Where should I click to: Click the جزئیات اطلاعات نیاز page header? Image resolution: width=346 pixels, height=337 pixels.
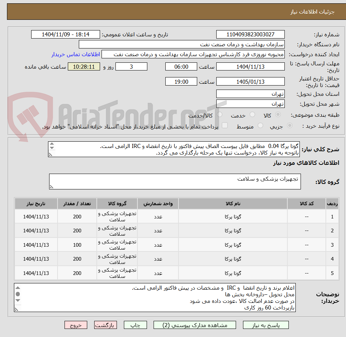[312, 12]
